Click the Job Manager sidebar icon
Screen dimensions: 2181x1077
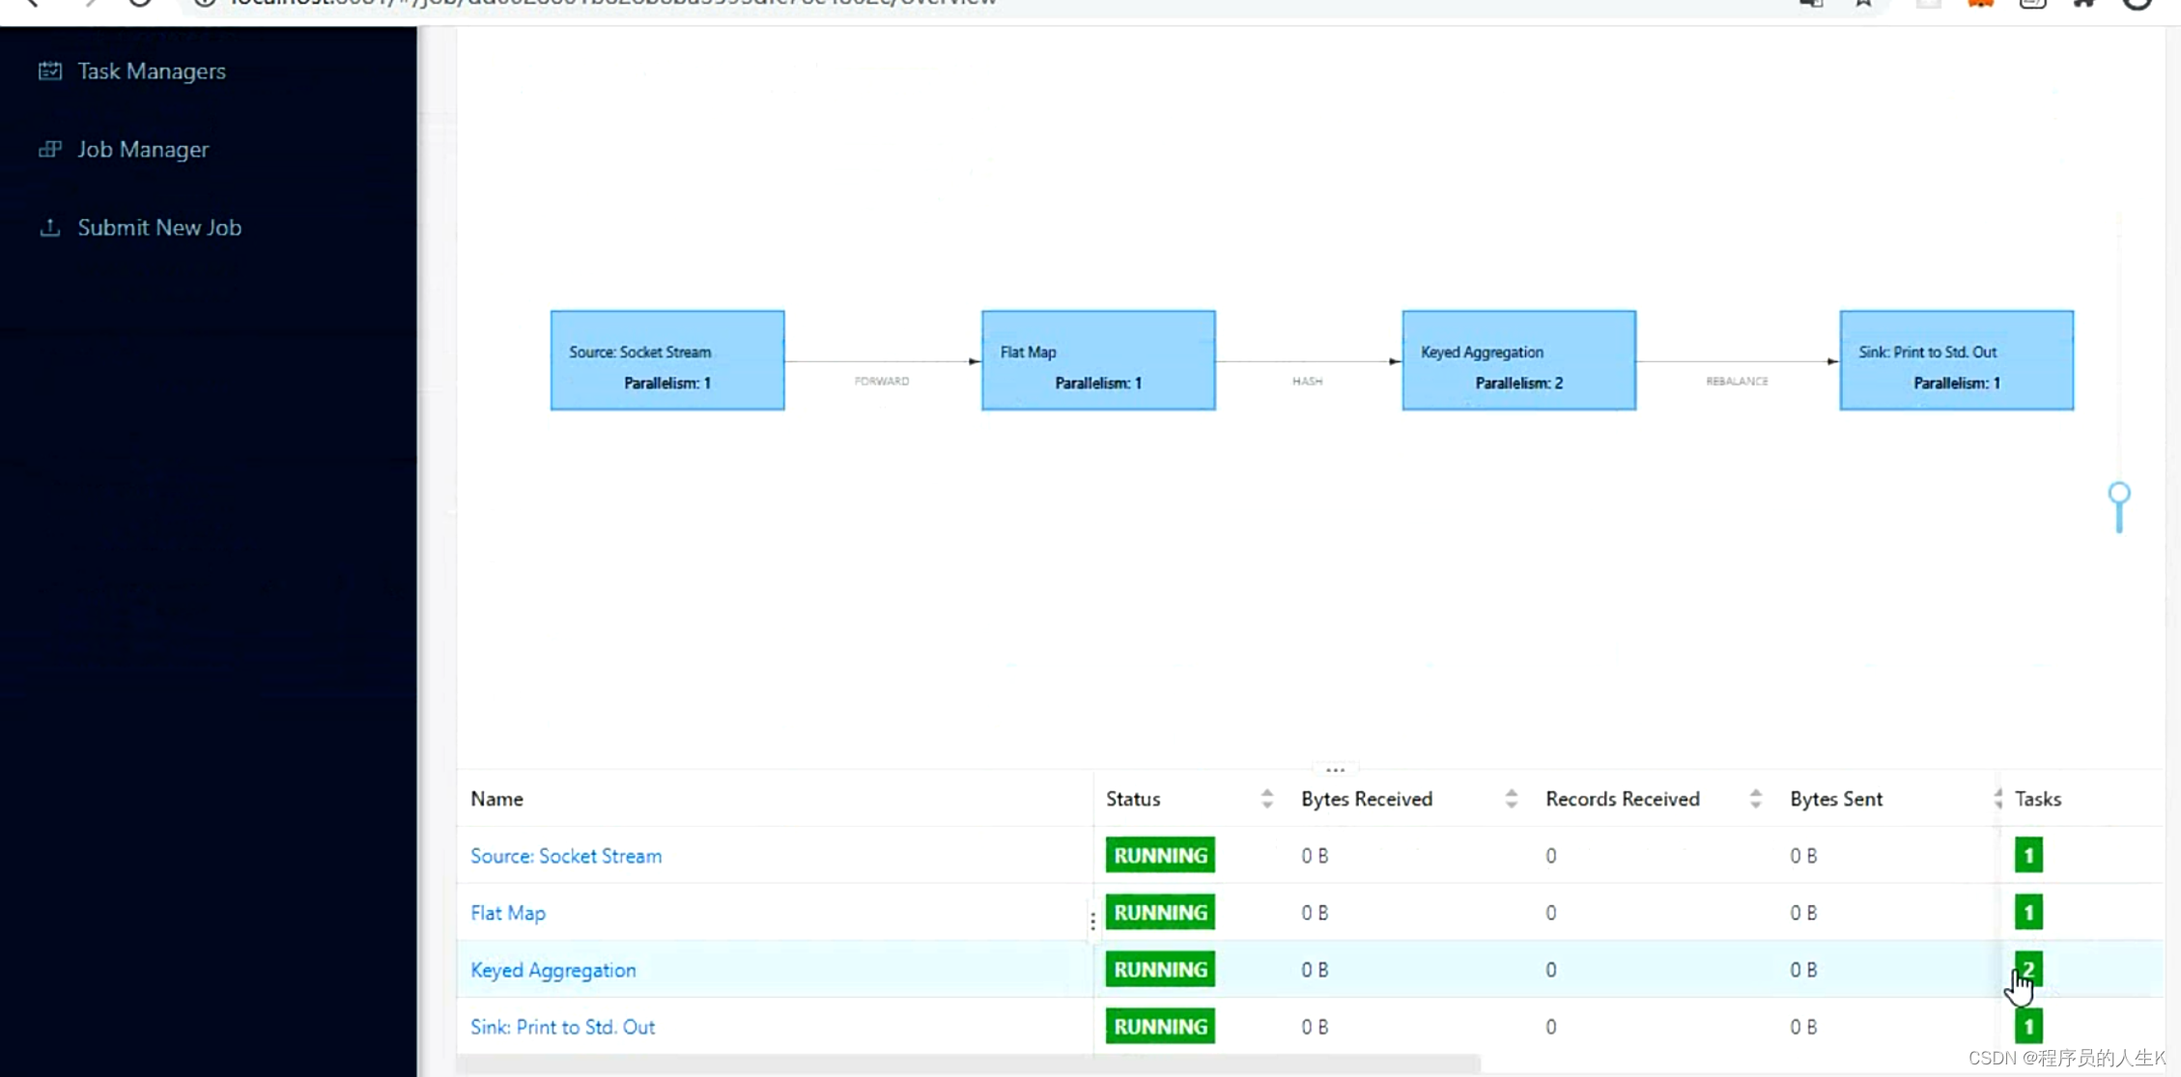coord(50,150)
